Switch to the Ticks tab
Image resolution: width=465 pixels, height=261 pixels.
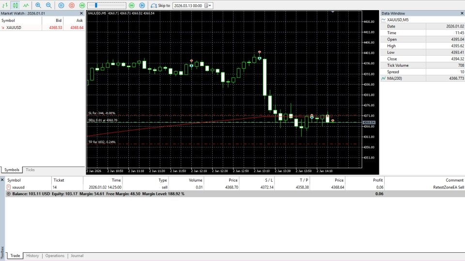[x=30, y=170]
